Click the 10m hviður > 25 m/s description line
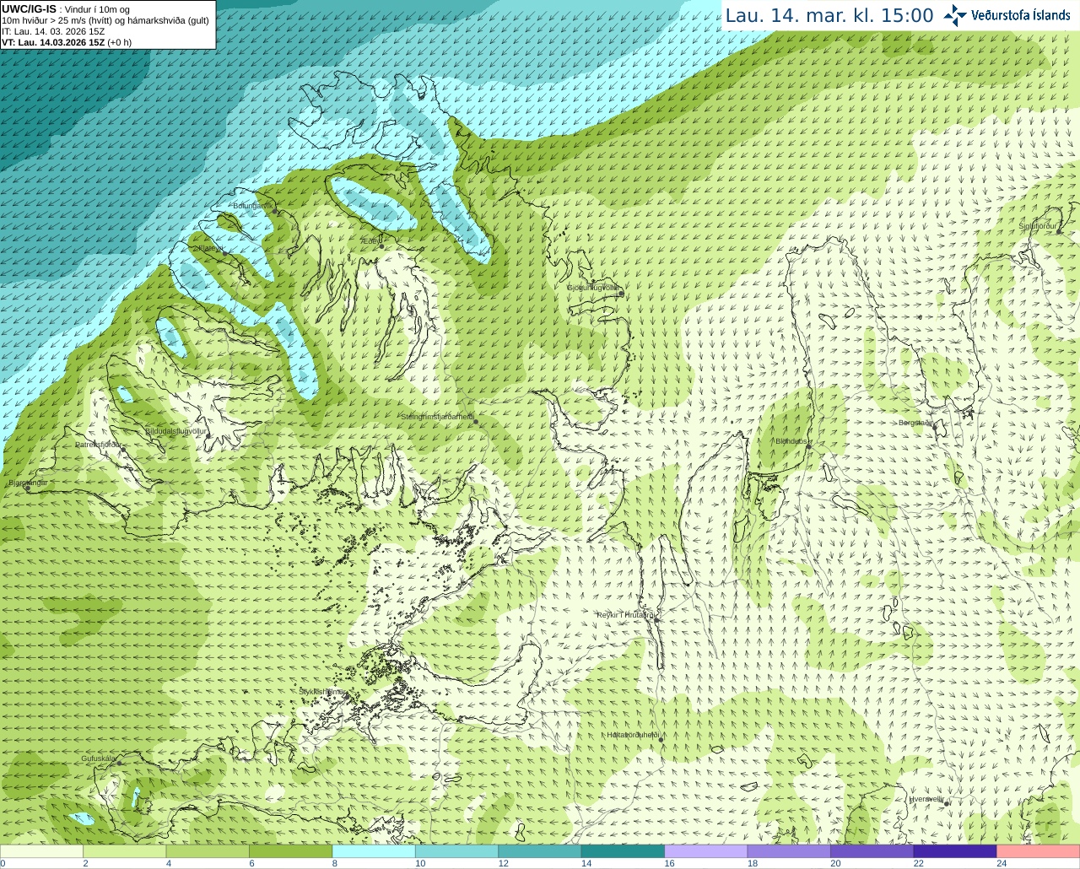The image size is (1080, 869). tap(105, 20)
